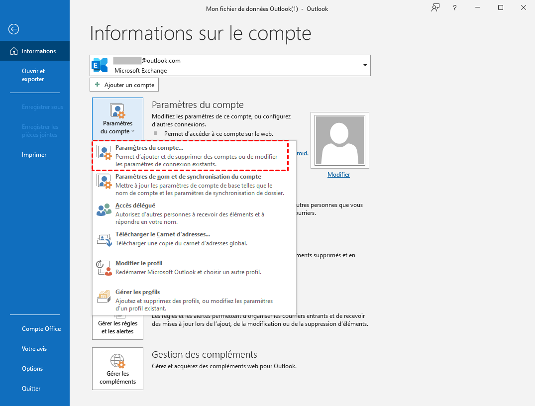Select Gérer les profils menu entry
The image size is (535, 406).
194,300
